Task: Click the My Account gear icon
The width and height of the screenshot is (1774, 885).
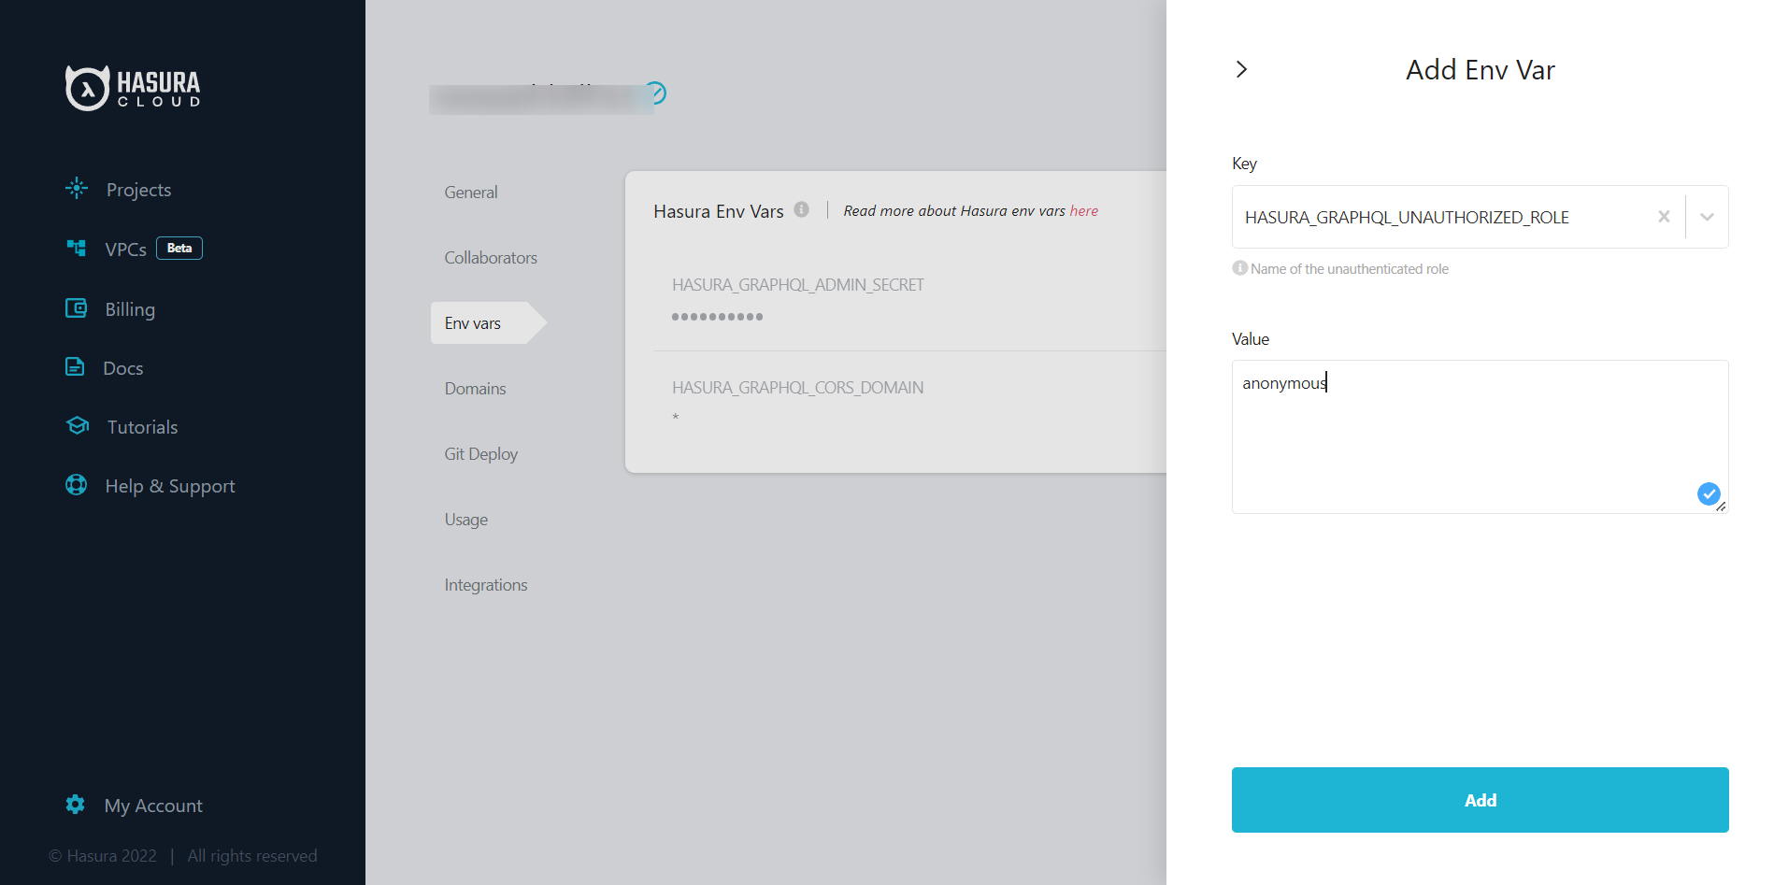Action: pos(76,804)
